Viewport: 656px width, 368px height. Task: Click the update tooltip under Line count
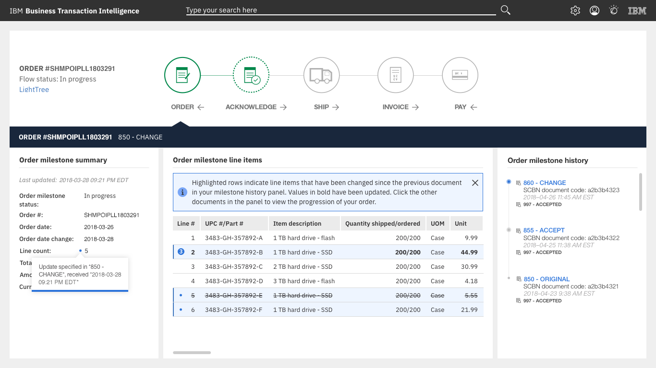[80, 275]
